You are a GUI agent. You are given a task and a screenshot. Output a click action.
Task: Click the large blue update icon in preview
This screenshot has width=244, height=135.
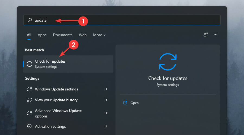coord(168,62)
